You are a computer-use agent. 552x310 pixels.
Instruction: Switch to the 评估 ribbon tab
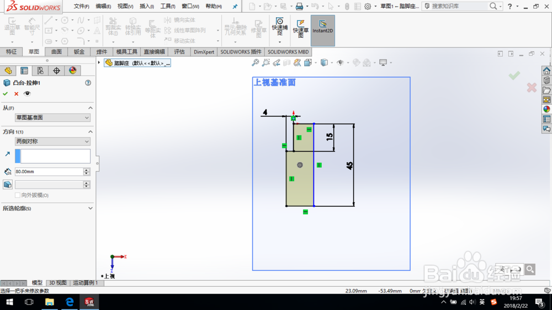pos(179,52)
